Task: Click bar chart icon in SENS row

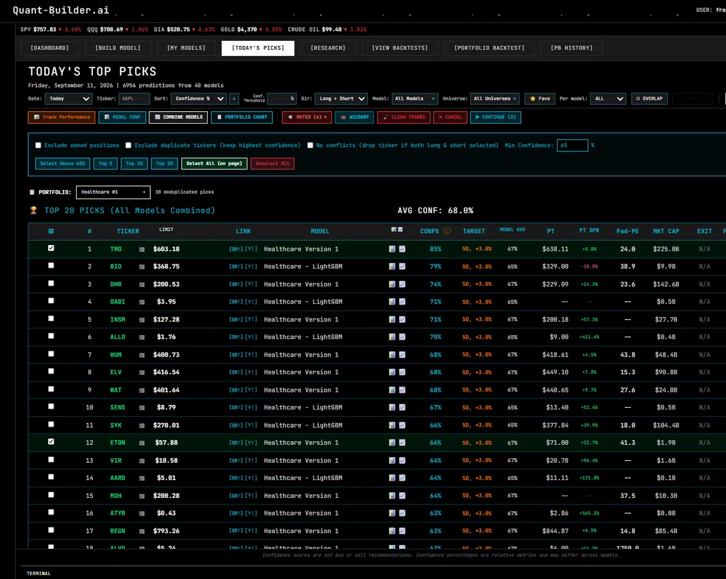Action: [x=392, y=408]
